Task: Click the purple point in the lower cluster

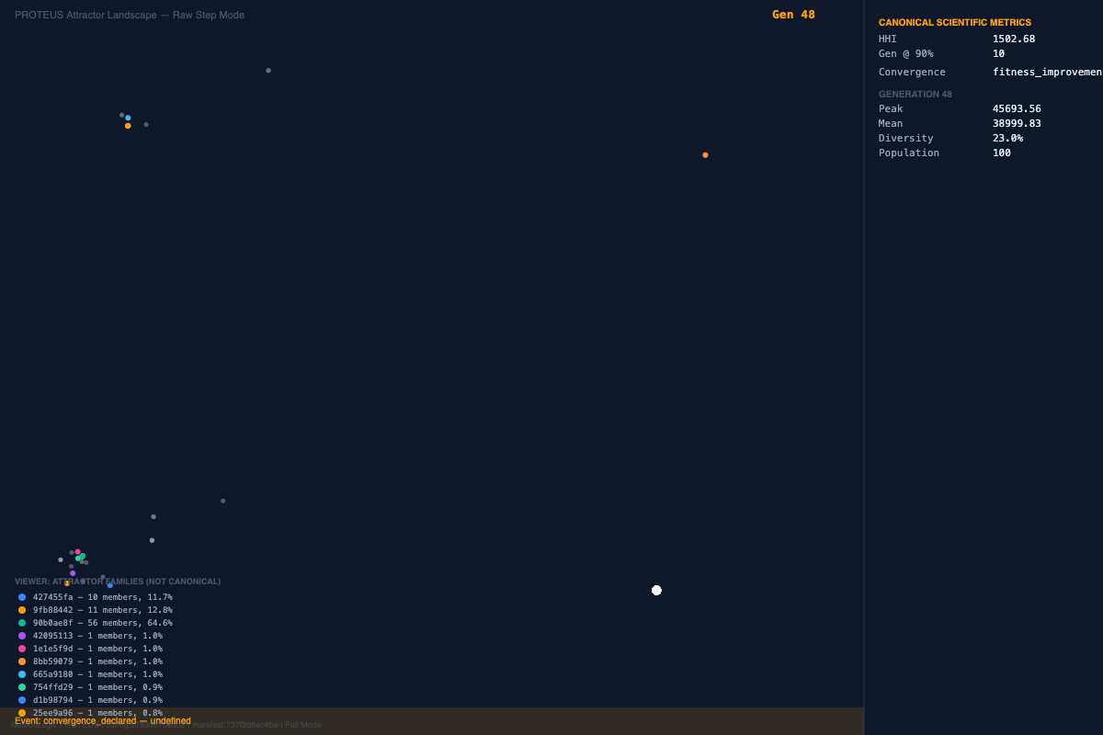Action: (73, 573)
